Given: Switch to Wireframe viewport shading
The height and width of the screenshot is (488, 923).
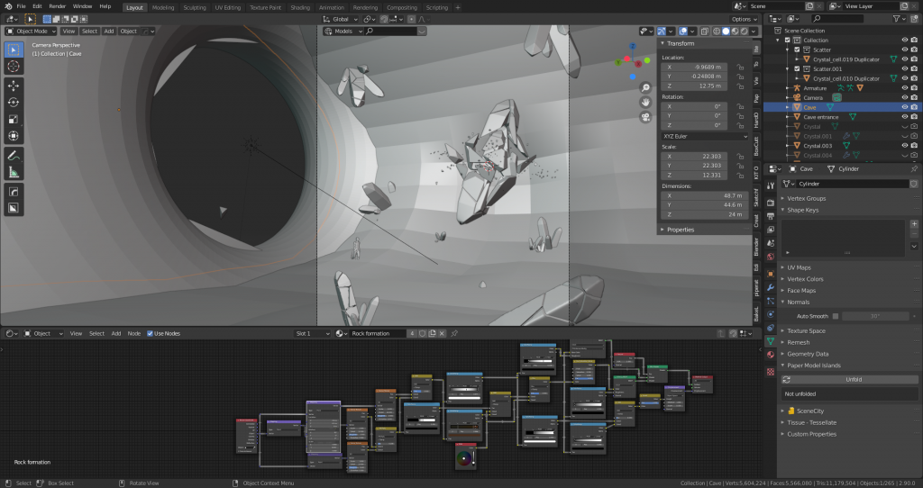Looking at the screenshot, I should [x=717, y=32].
